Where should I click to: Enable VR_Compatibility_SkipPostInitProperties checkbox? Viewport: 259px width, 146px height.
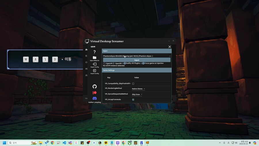coord(133,84)
